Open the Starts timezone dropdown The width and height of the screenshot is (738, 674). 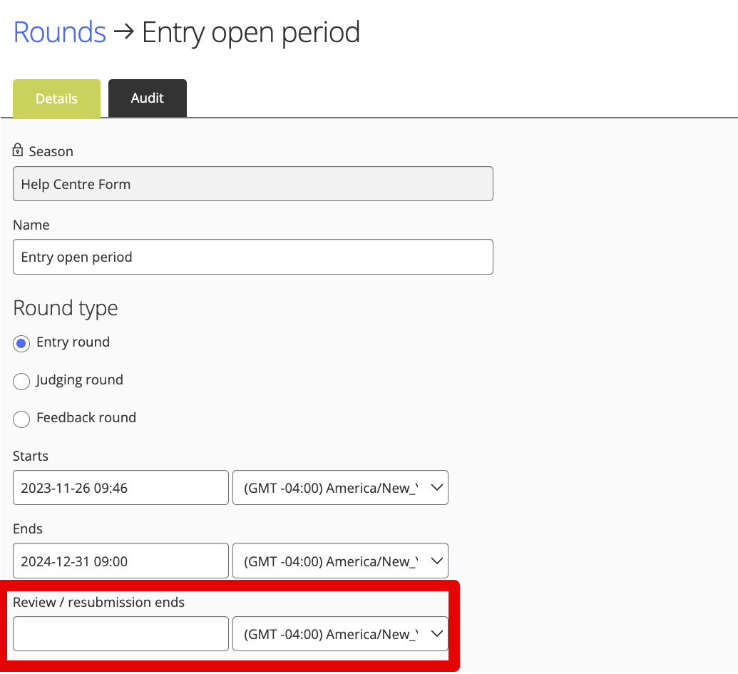point(340,487)
